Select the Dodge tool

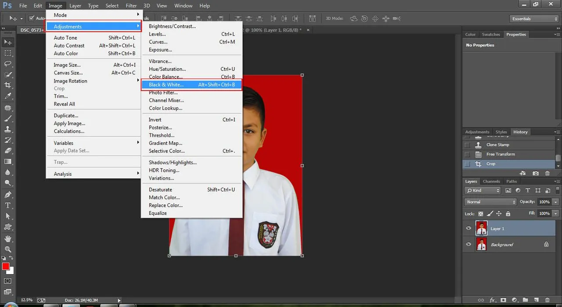8,182
